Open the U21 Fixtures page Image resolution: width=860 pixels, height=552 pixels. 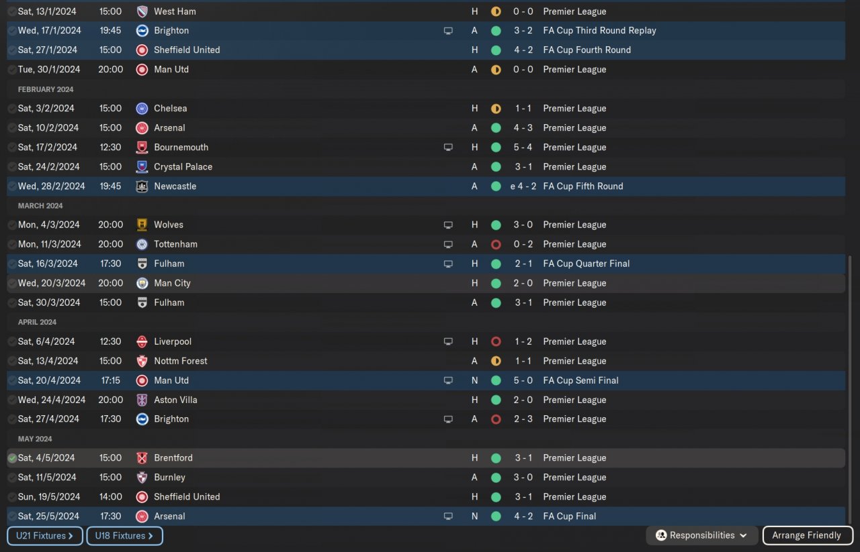click(x=45, y=536)
